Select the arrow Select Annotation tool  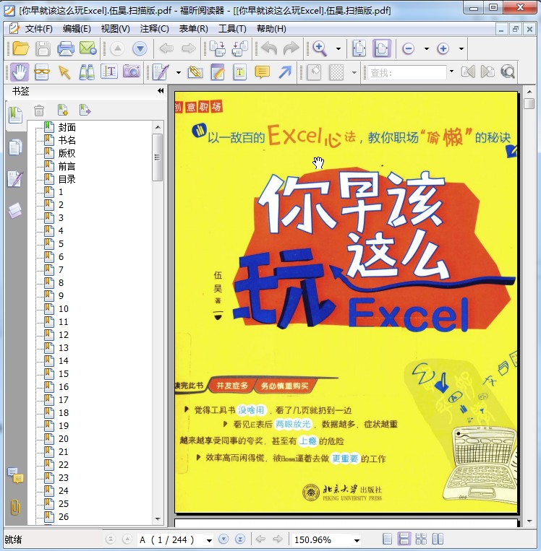click(x=64, y=72)
